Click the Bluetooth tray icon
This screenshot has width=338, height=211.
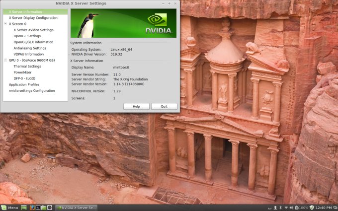[x=280, y=208]
